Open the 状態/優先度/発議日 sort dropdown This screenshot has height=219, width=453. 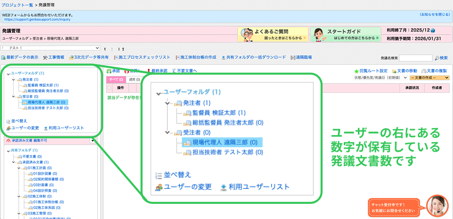[x=382, y=78]
